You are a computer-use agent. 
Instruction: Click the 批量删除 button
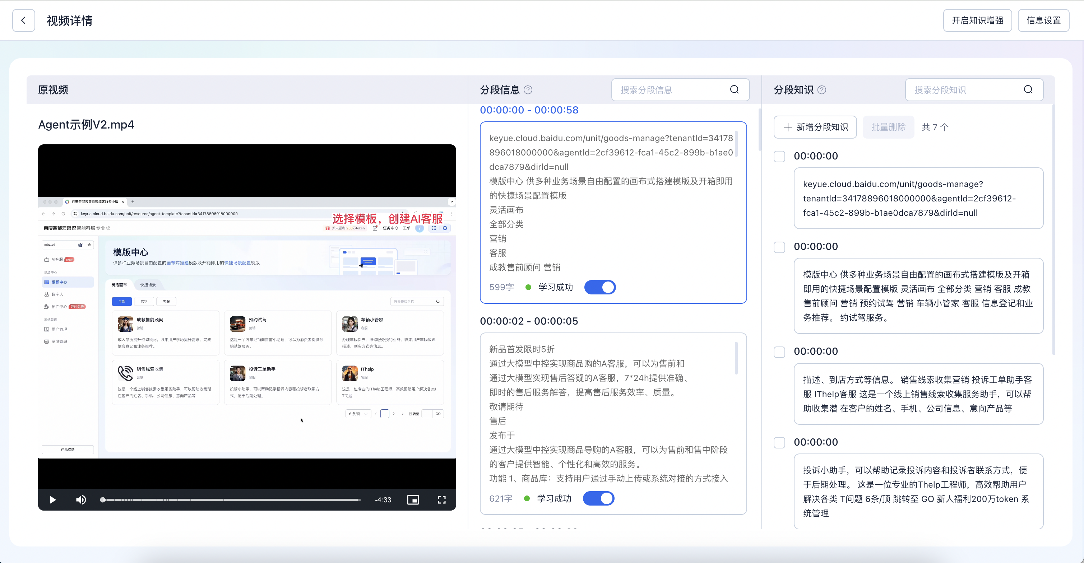888,127
